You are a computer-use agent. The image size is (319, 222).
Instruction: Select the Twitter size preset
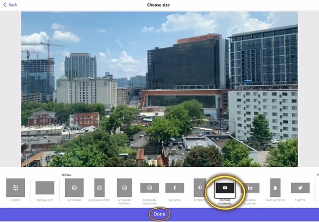(x=300, y=188)
